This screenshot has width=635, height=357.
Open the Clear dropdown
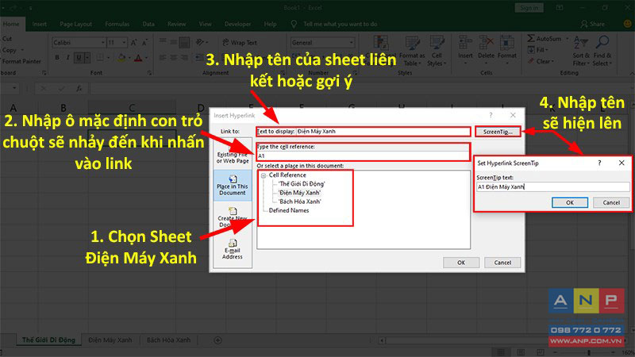click(541, 61)
